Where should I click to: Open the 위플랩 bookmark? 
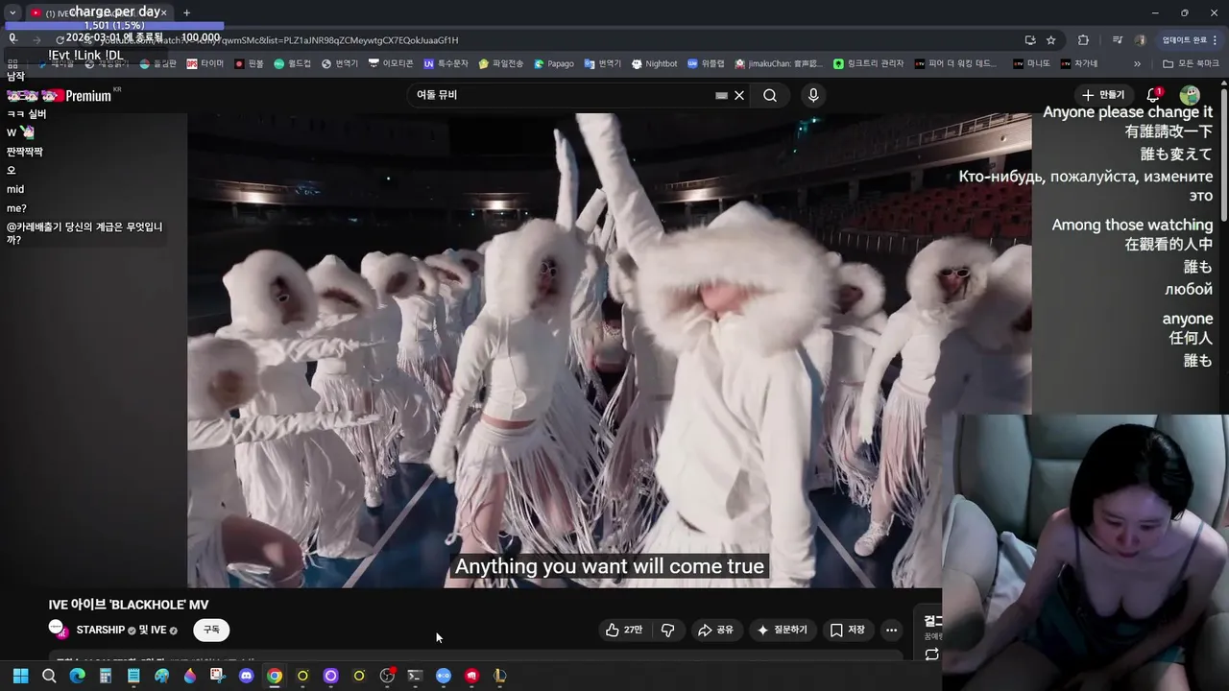click(706, 63)
